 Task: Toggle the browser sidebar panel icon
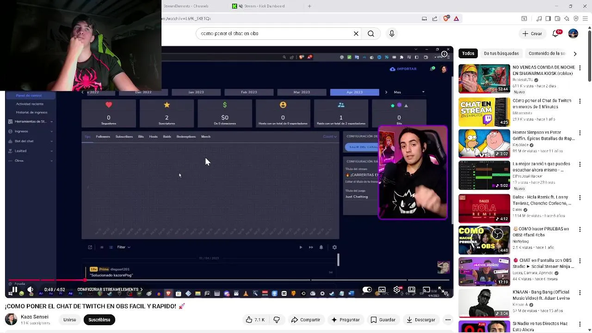coord(548,18)
